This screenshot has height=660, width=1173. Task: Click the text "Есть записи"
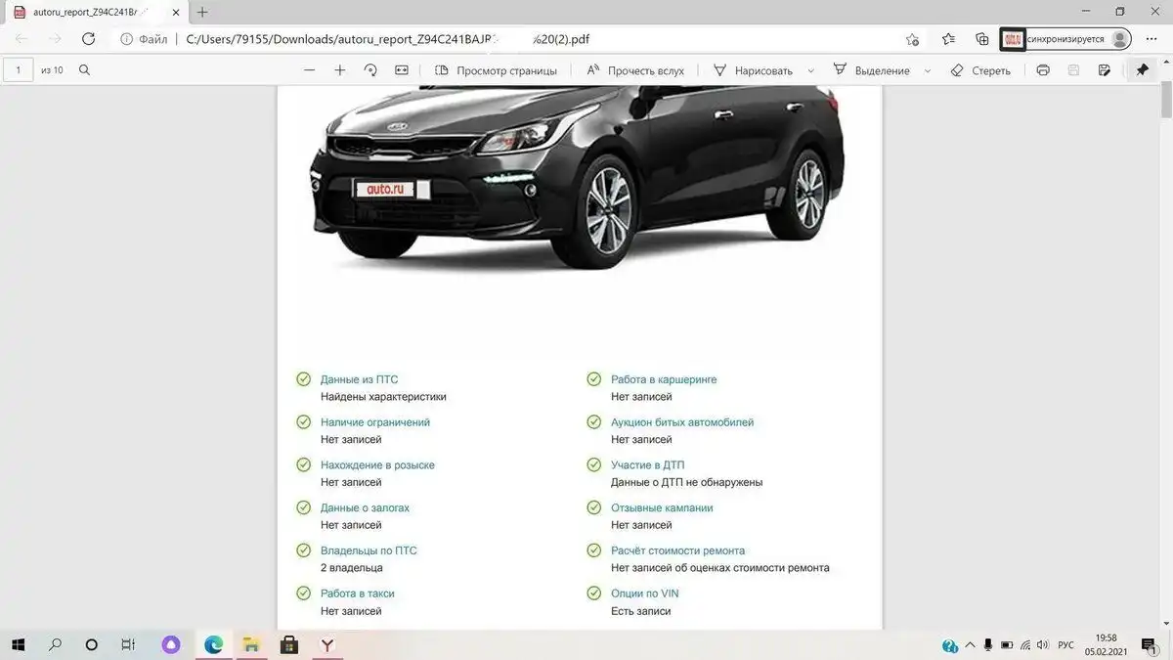click(640, 611)
